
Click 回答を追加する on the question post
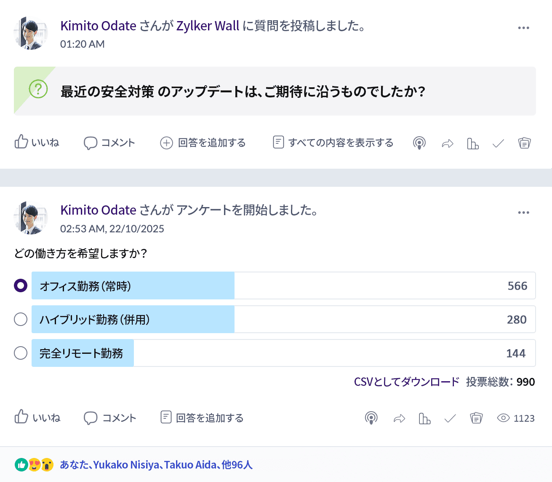[203, 143]
